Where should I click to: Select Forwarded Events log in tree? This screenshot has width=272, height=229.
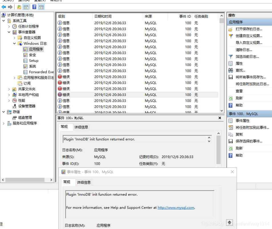tap(41, 72)
